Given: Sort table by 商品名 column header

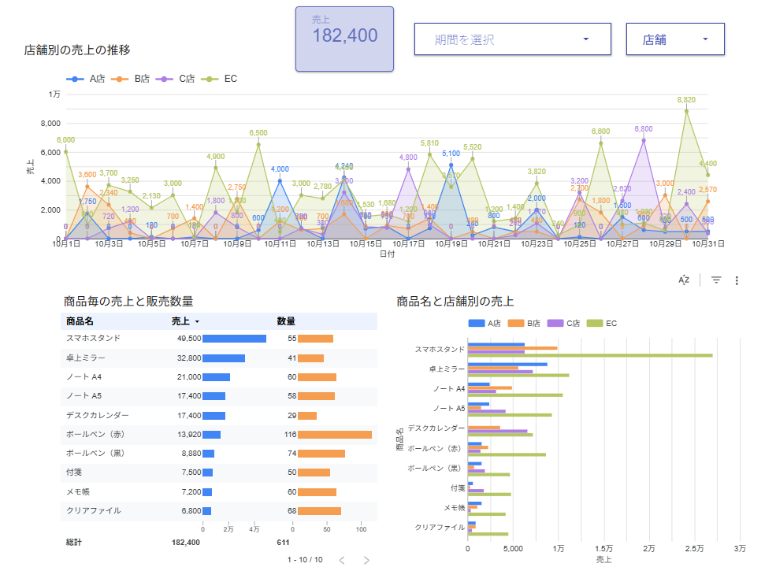Looking at the screenshot, I should click(x=80, y=321).
